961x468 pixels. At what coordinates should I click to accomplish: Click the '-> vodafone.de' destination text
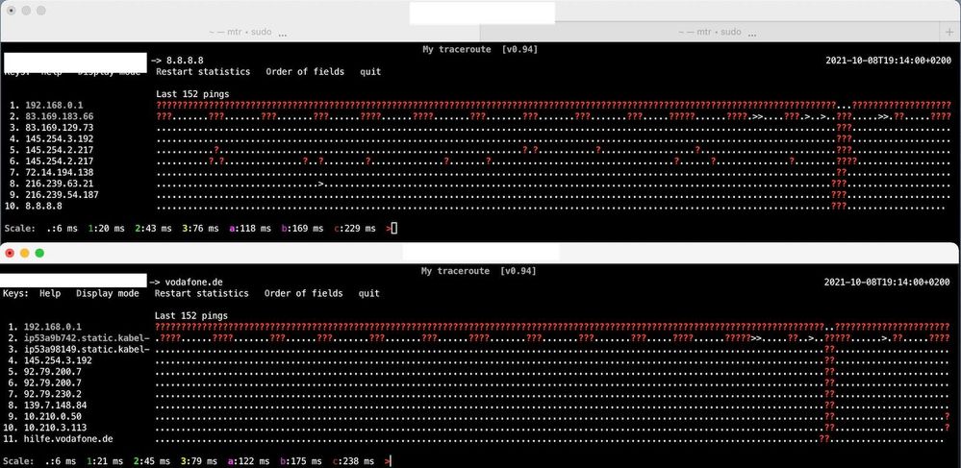tap(186, 283)
